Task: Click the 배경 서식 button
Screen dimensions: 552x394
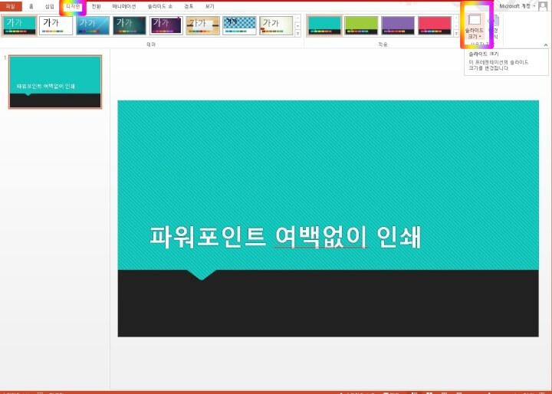Action: click(495, 27)
